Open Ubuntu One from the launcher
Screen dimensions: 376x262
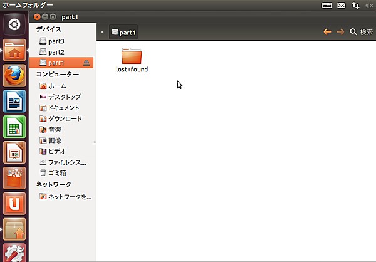pos(14,204)
